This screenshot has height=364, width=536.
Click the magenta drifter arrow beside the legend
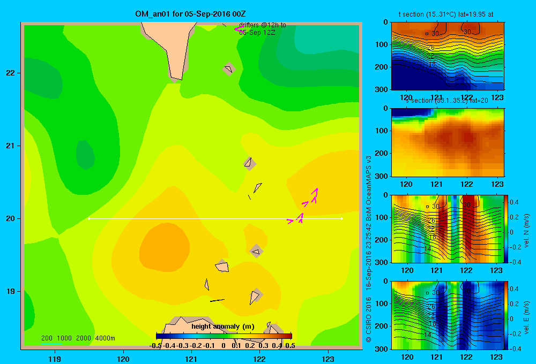(x=239, y=29)
